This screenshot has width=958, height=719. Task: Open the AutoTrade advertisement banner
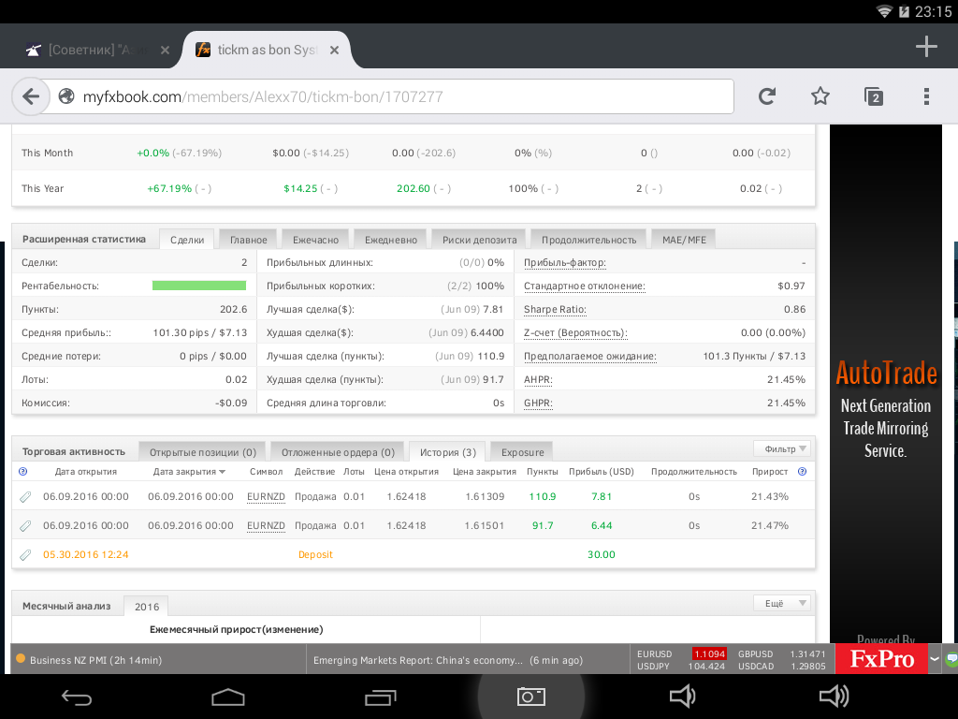coord(886,384)
